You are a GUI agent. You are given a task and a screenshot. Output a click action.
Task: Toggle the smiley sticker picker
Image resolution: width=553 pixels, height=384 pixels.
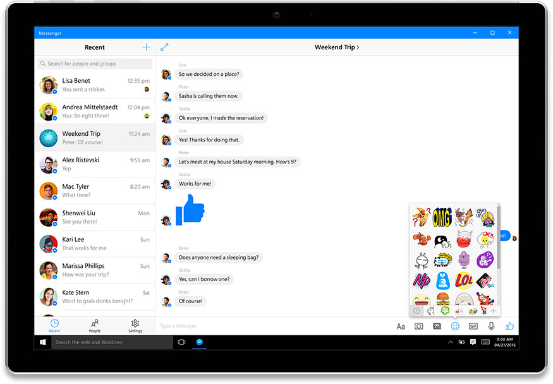click(454, 326)
